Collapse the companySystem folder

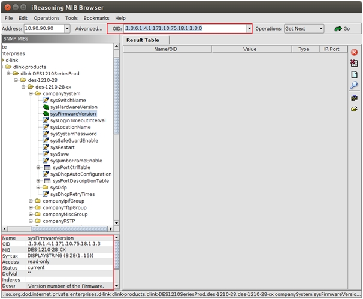31,93
